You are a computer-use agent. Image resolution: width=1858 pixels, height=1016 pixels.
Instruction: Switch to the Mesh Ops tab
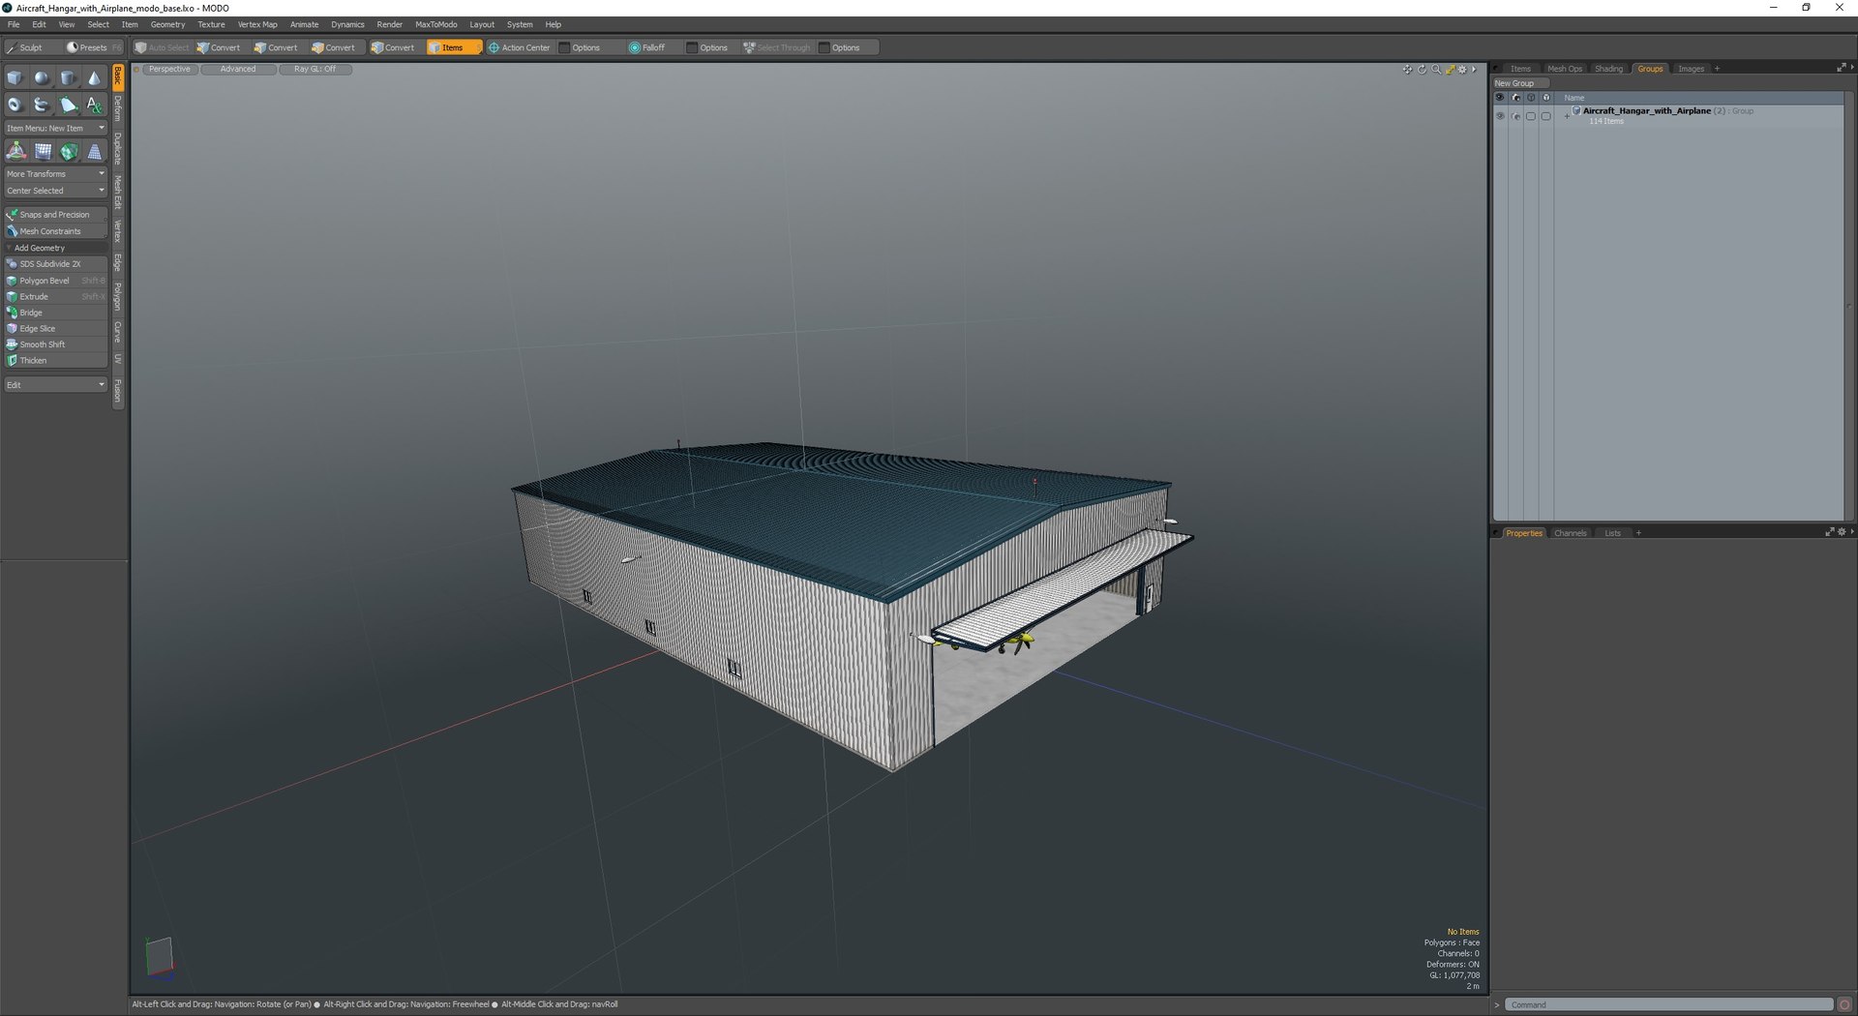[x=1565, y=69]
